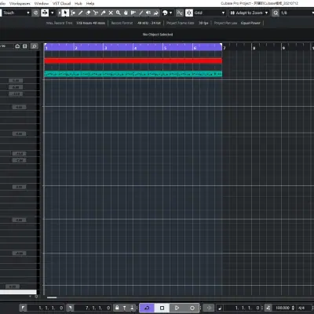The image size is (314, 314).
Task: Open the Grid snap type dropdown
Action: coord(210,13)
